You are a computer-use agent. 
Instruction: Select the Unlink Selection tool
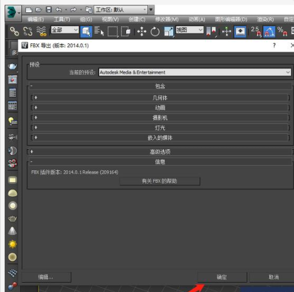tap(28, 31)
